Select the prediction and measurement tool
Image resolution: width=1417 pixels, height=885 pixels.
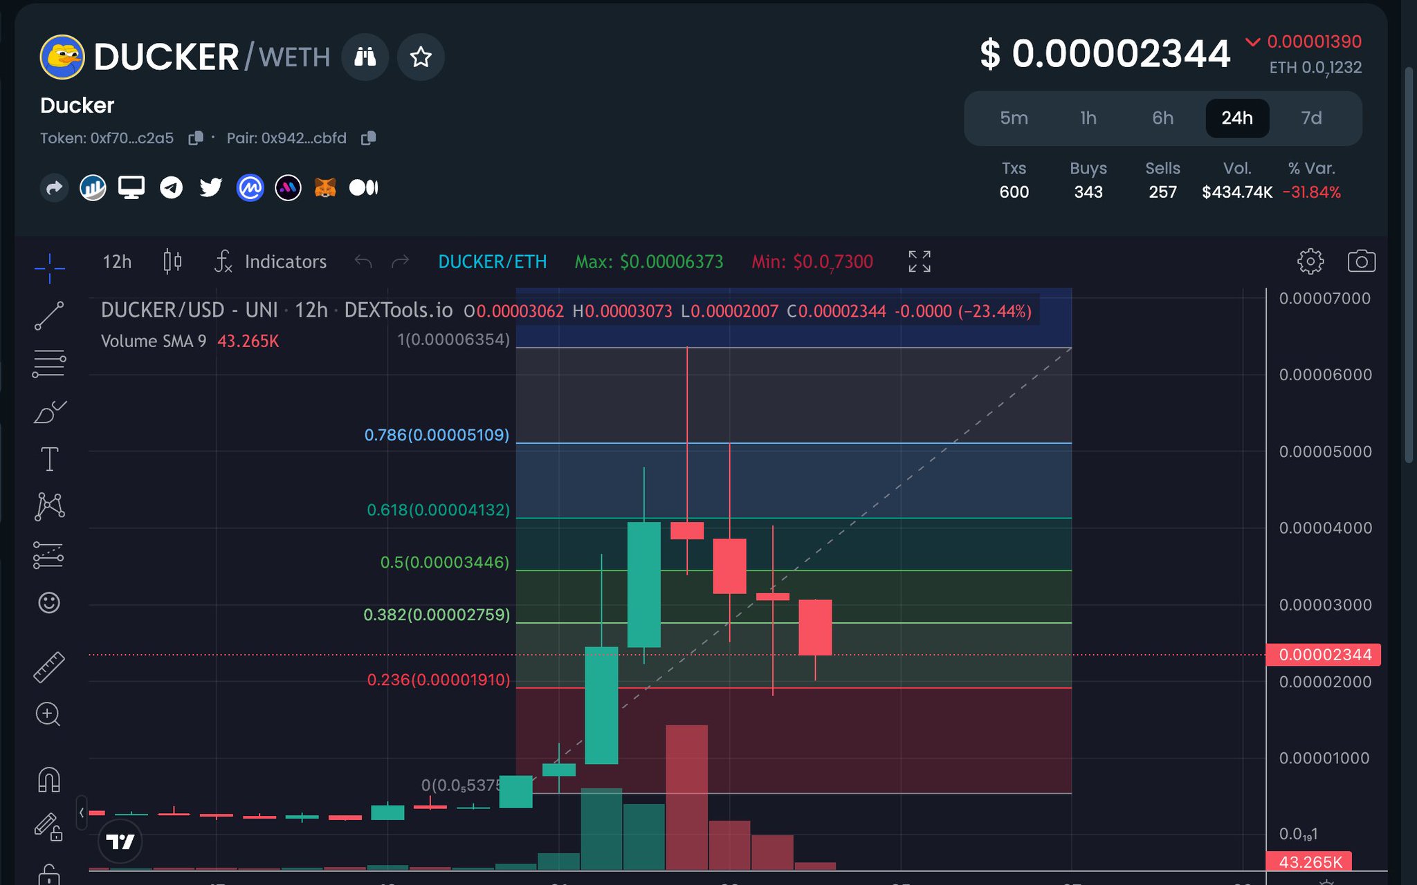click(49, 555)
